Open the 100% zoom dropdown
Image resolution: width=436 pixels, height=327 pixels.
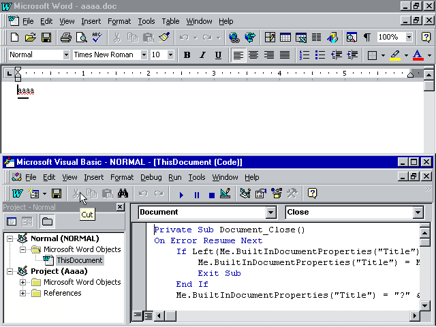[409, 37]
